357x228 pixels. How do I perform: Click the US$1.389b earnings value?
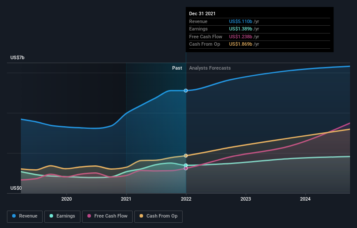coord(240,29)
